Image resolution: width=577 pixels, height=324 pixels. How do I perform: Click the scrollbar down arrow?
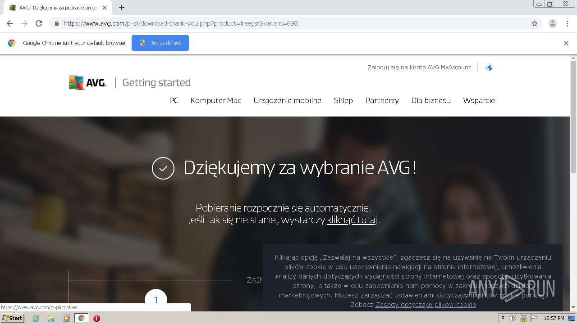pyautogui.click(x=573, y=307)
